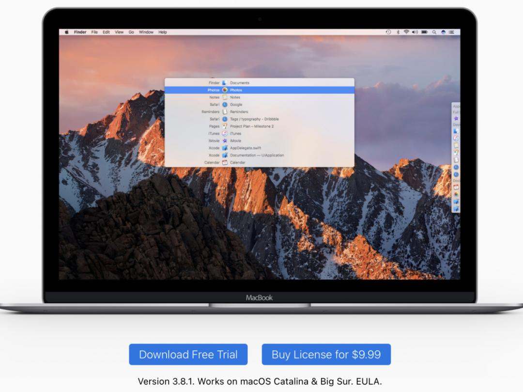
Task: Open the Finder menu in menu bar
Action: [x=80, y=32]
